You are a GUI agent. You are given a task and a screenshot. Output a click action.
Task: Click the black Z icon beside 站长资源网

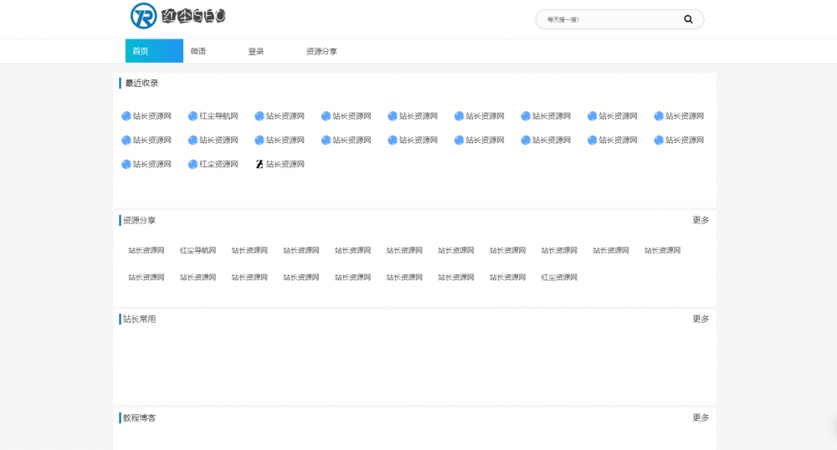tap(259, 165)
